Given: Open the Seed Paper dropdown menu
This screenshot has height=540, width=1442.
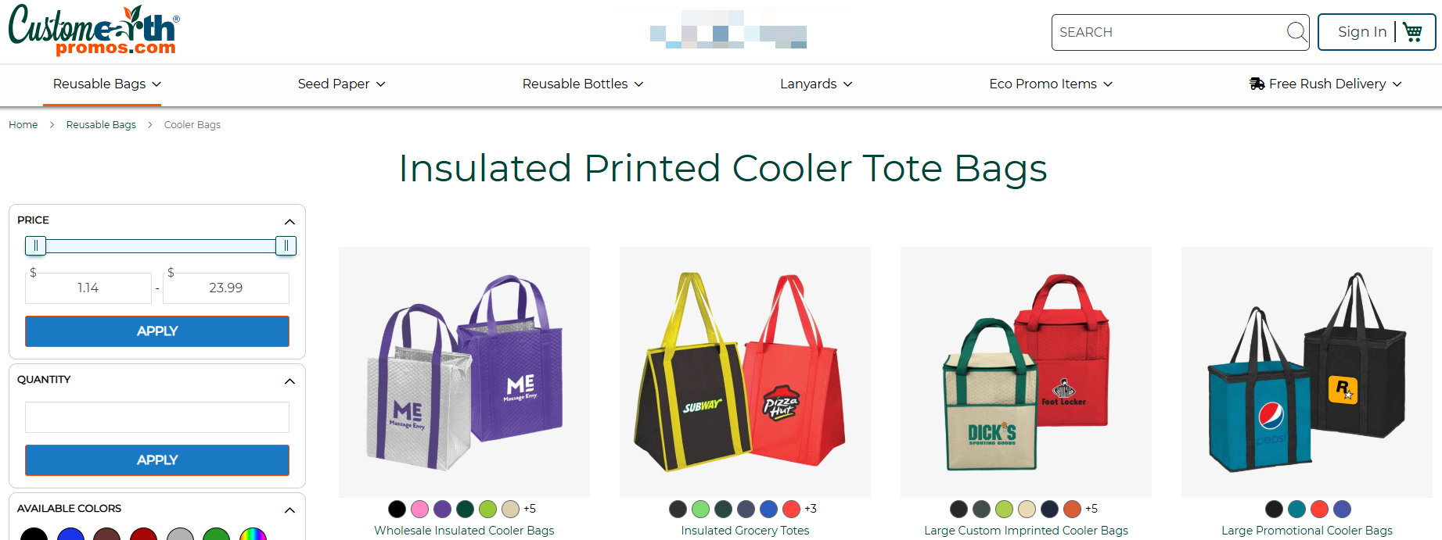Looking at the screenshot, I should click(341, 84).
